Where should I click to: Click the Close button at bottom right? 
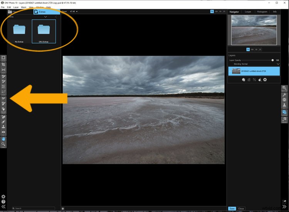click(241, 209)
